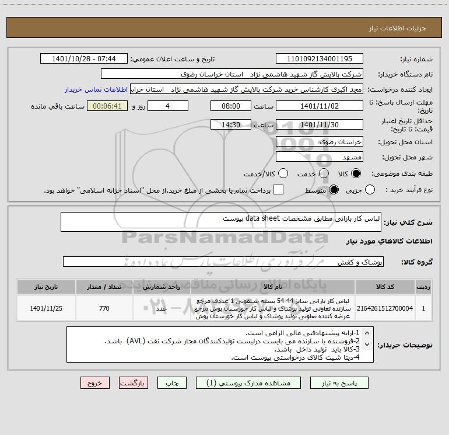Viewport: 449px width, 435px height.
Task: Click the شرح کلی نیاز text box
Action: 221,222
